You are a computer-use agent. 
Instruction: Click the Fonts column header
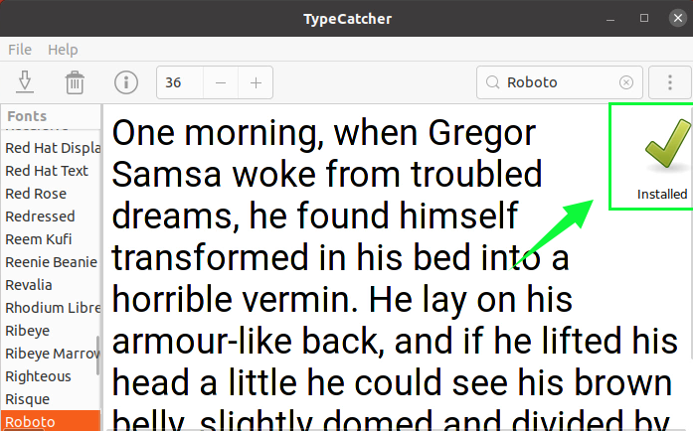(28, 116)
